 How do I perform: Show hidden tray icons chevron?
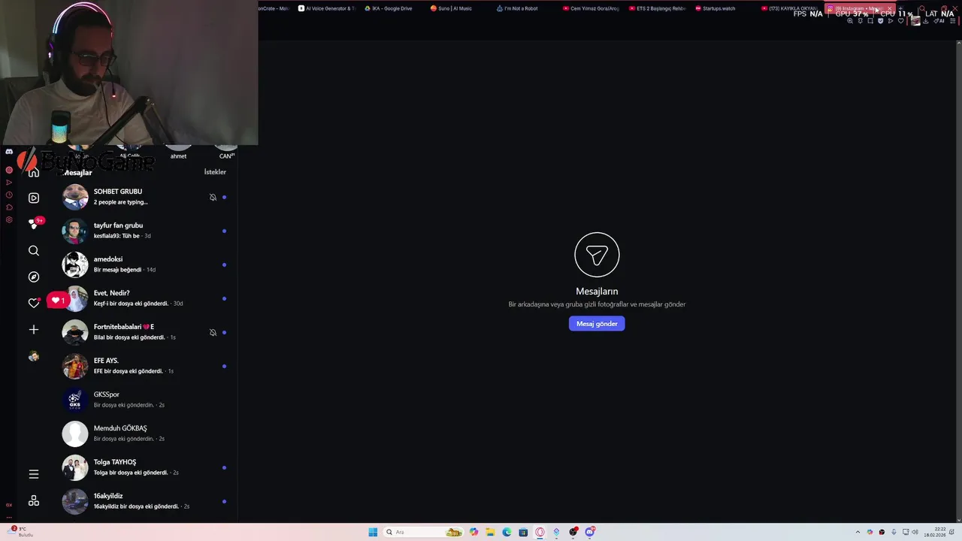(858, 532)
